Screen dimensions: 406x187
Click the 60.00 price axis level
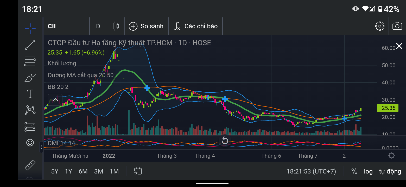pos(389,48)
